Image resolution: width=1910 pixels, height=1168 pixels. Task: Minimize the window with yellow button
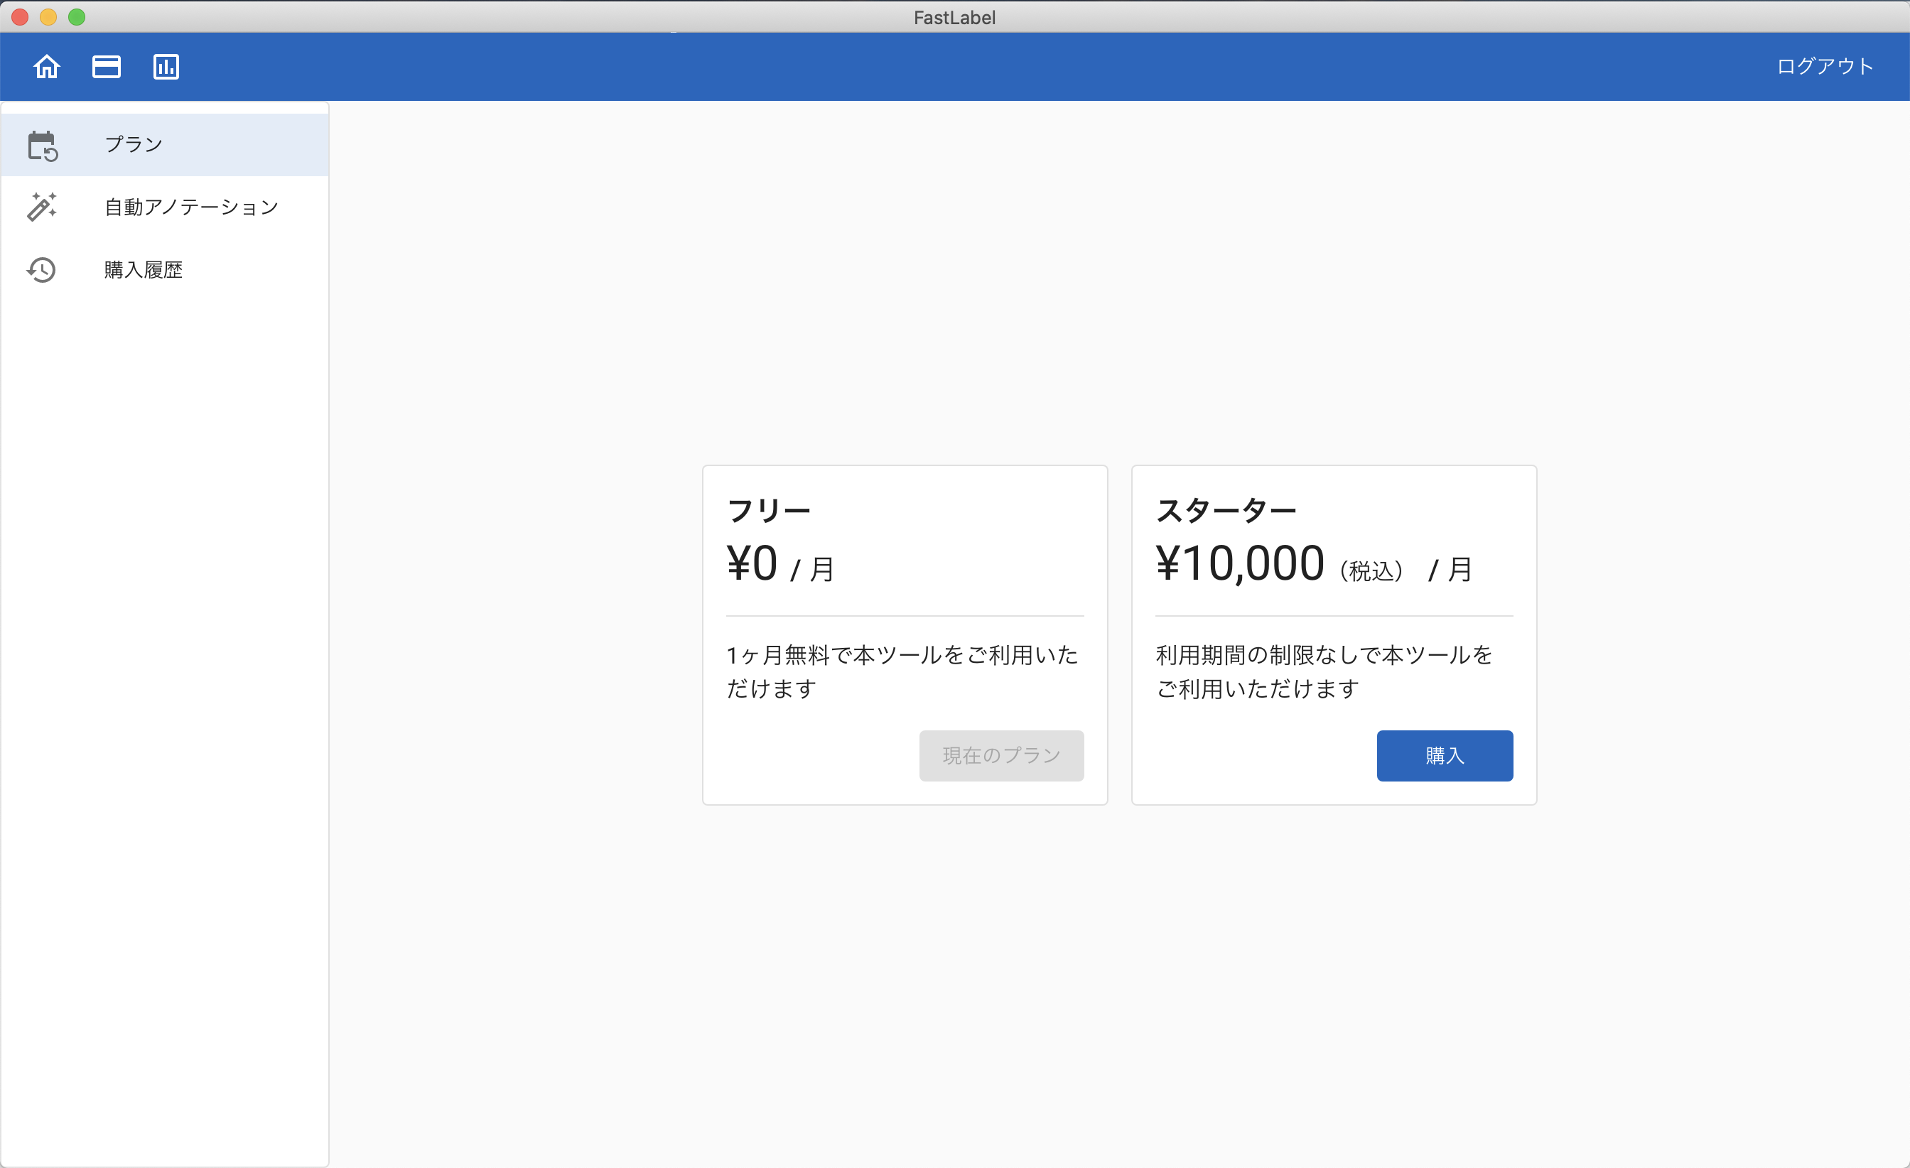click(48, 17)
